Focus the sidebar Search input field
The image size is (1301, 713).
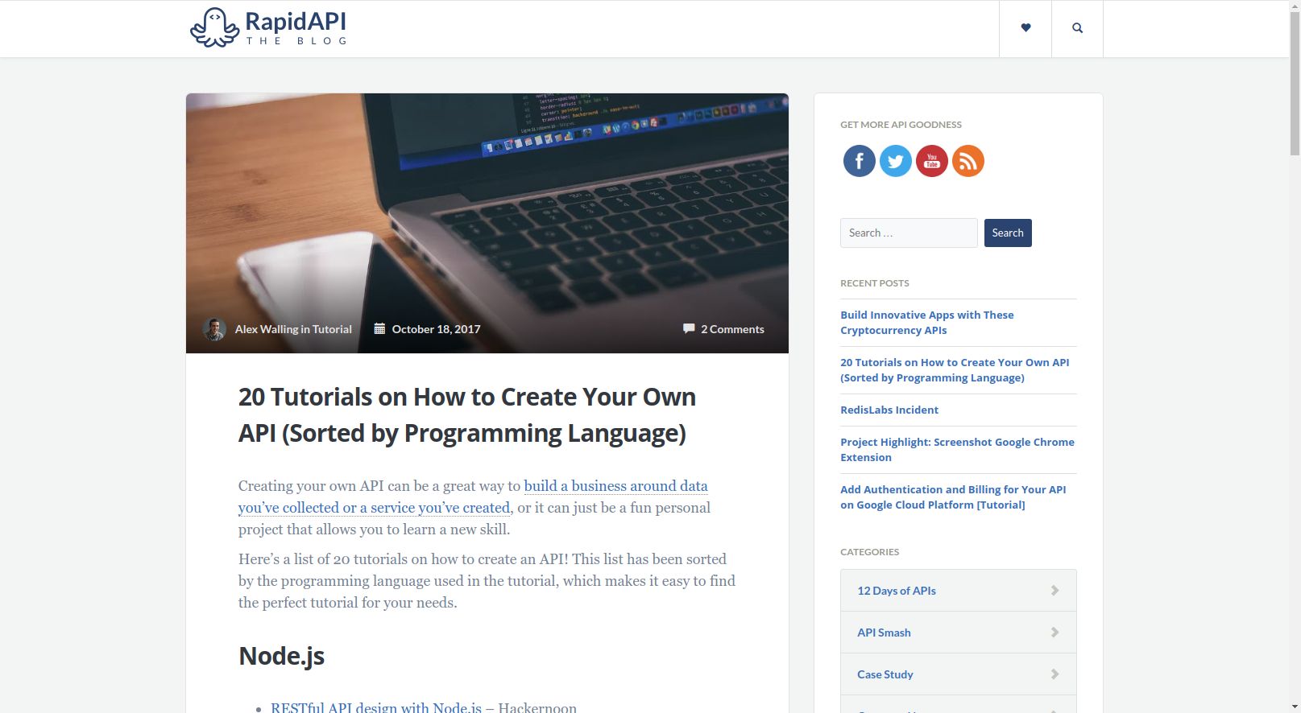click(x=909, y=233)
